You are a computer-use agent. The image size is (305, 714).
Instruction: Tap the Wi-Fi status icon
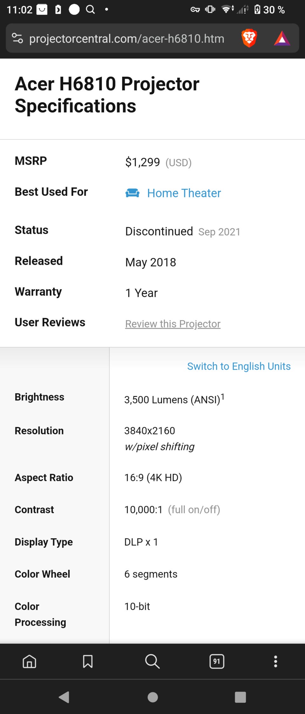[227, 9]
